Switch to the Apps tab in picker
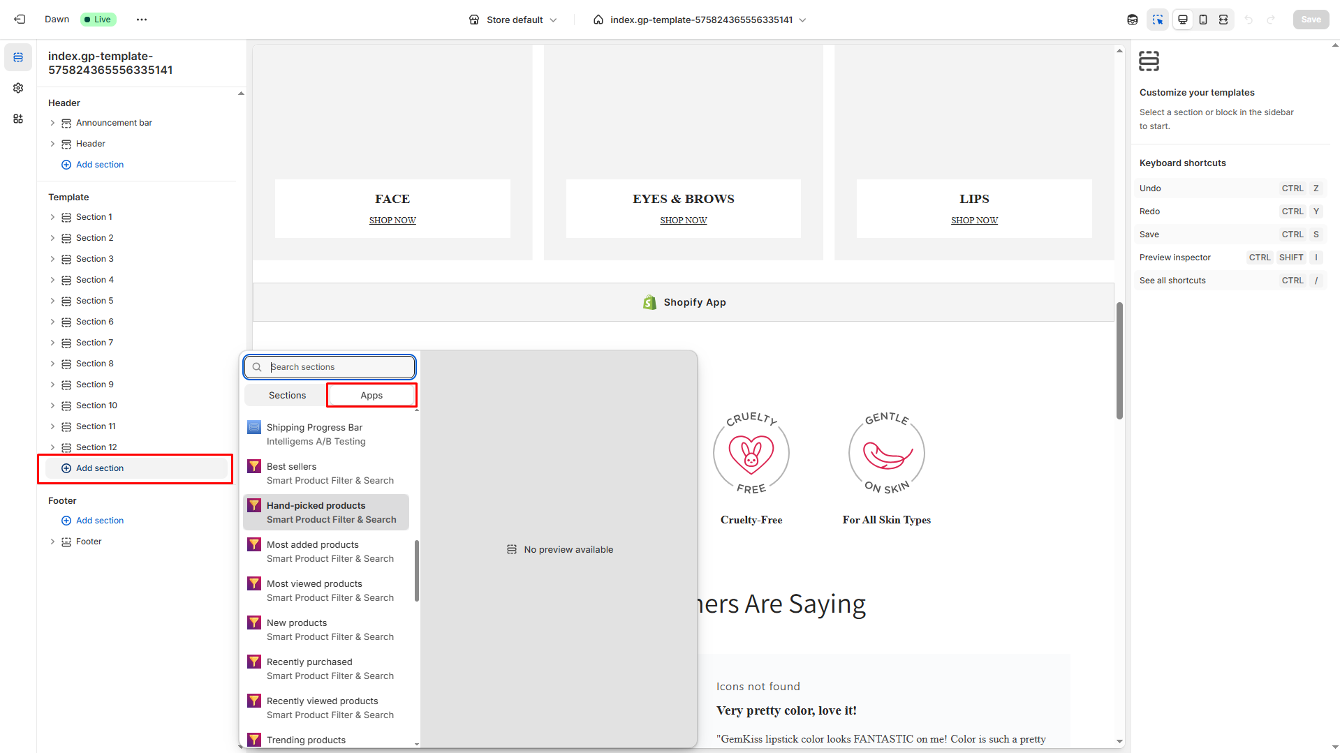 coord(371,396)
